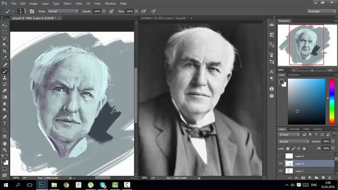
Task: Open the layer Fill dropdown arrow
Action: [333, 148]
